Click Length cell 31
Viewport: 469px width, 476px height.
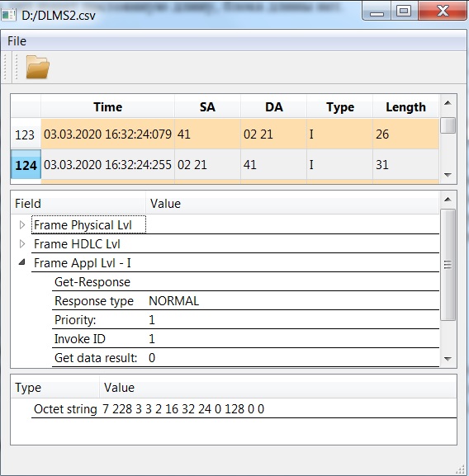click(x=405, y=164)
